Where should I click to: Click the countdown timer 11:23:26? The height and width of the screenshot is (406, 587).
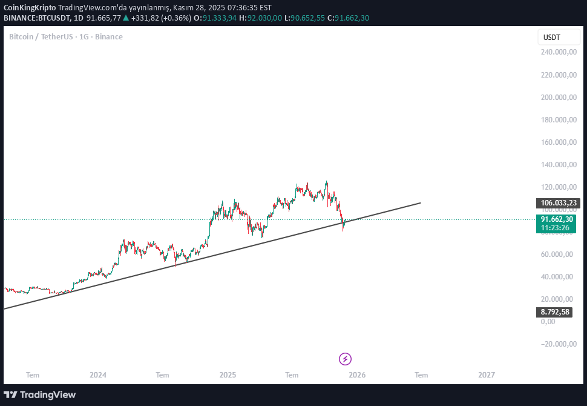[x=555, y=227]
